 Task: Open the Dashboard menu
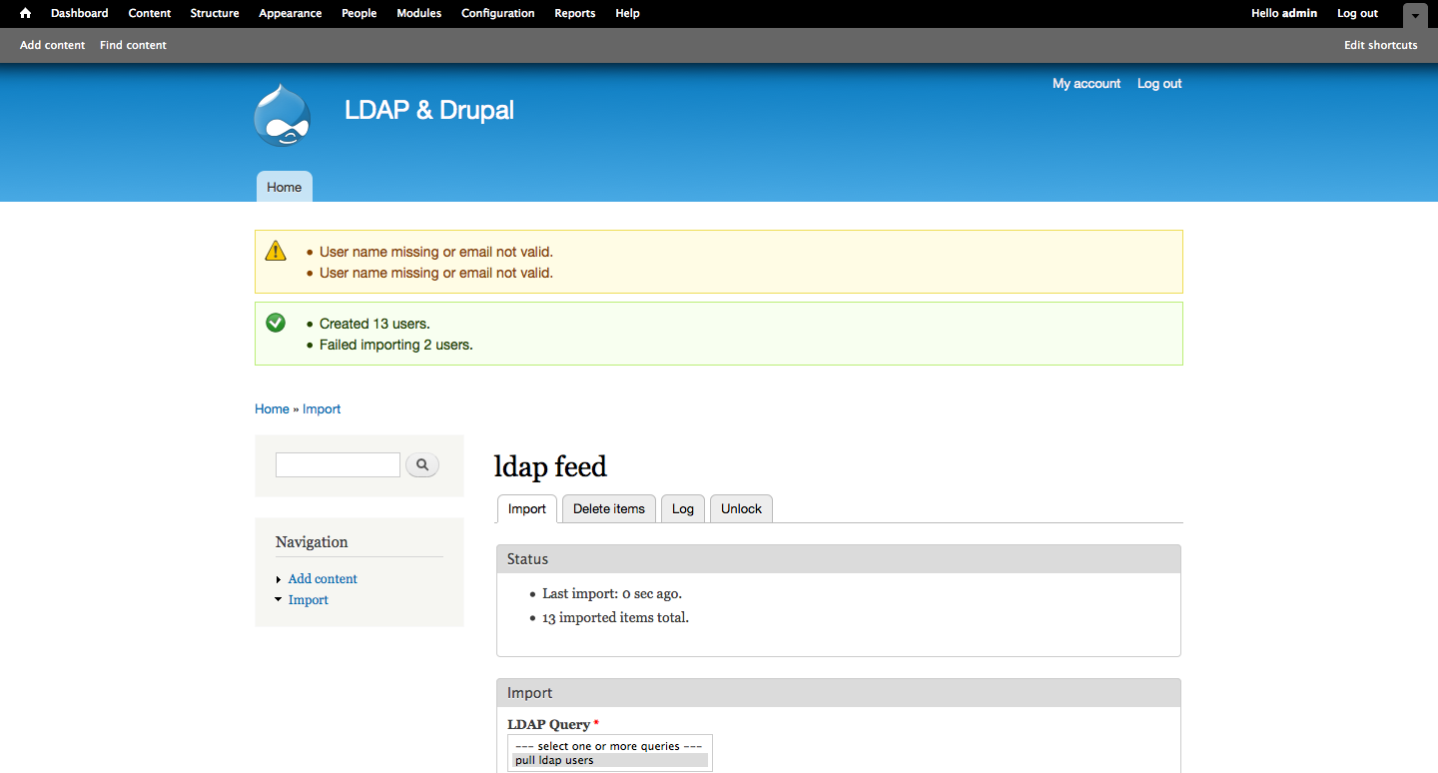tap(80, 13)
